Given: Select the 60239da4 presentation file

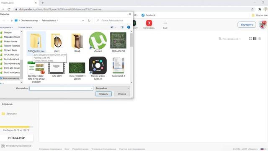Looking at the screenshot, I should 36,72.
